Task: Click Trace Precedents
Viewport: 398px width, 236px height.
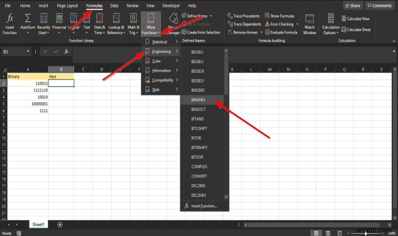Action: (x=244, y=16)
